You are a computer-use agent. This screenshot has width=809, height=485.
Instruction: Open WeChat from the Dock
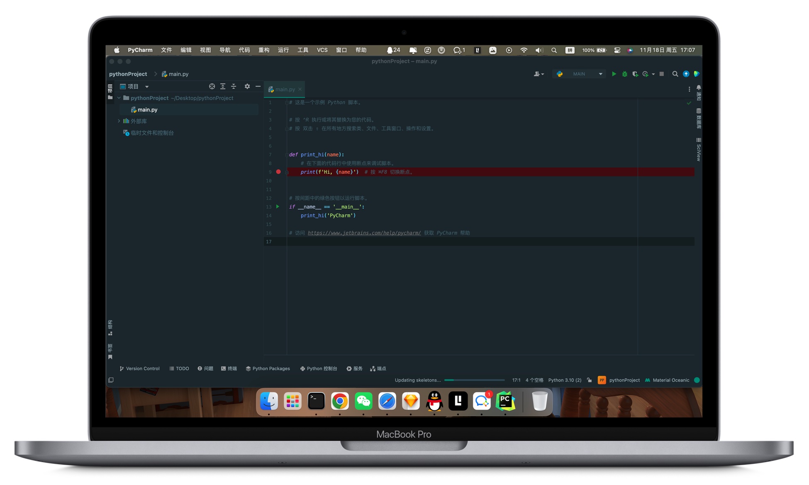click(x=363, y=401)
